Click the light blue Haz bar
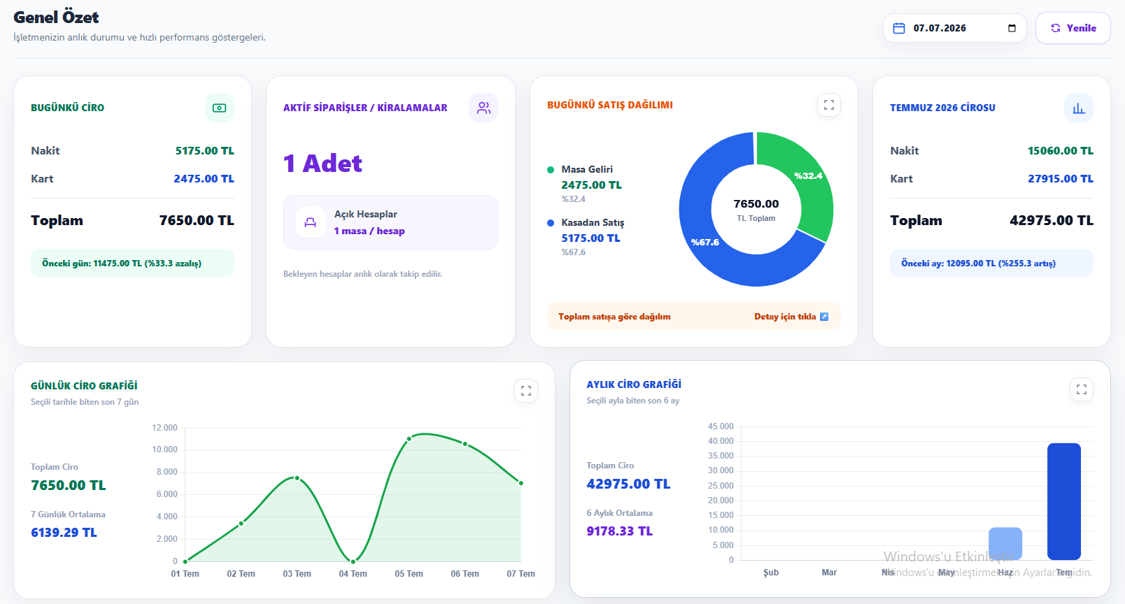This screenshot has height=604, width=1125. click(1005, 543)
